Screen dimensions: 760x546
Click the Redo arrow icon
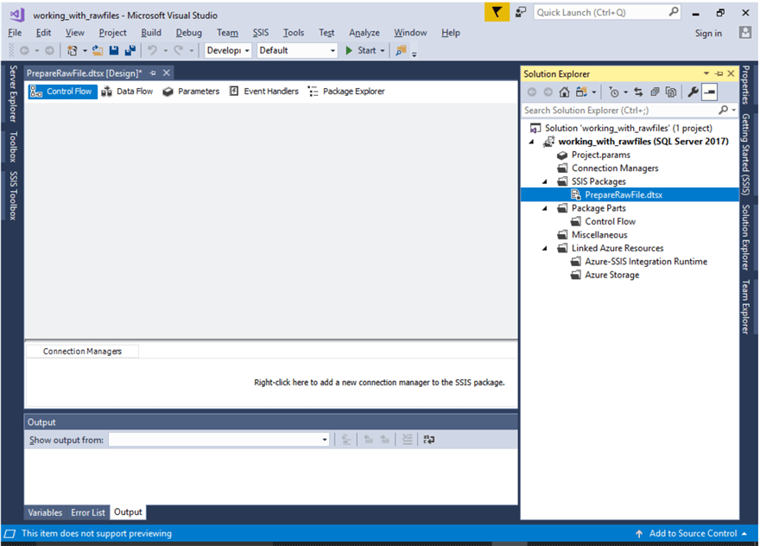179,50
